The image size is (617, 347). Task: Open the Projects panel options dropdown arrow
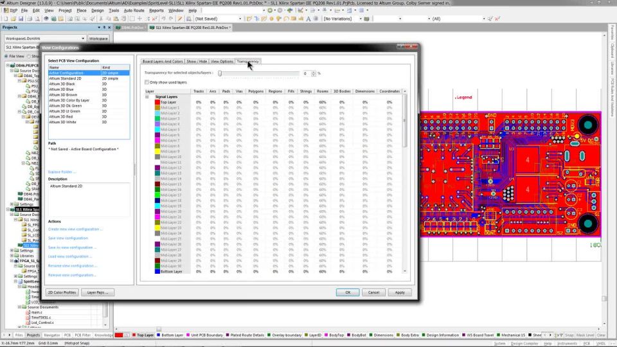[x=99, y=27]
